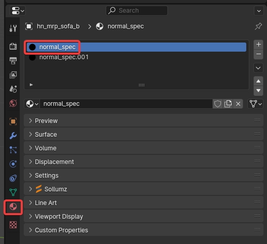Open the Tool properties tab

click(13, 28)
